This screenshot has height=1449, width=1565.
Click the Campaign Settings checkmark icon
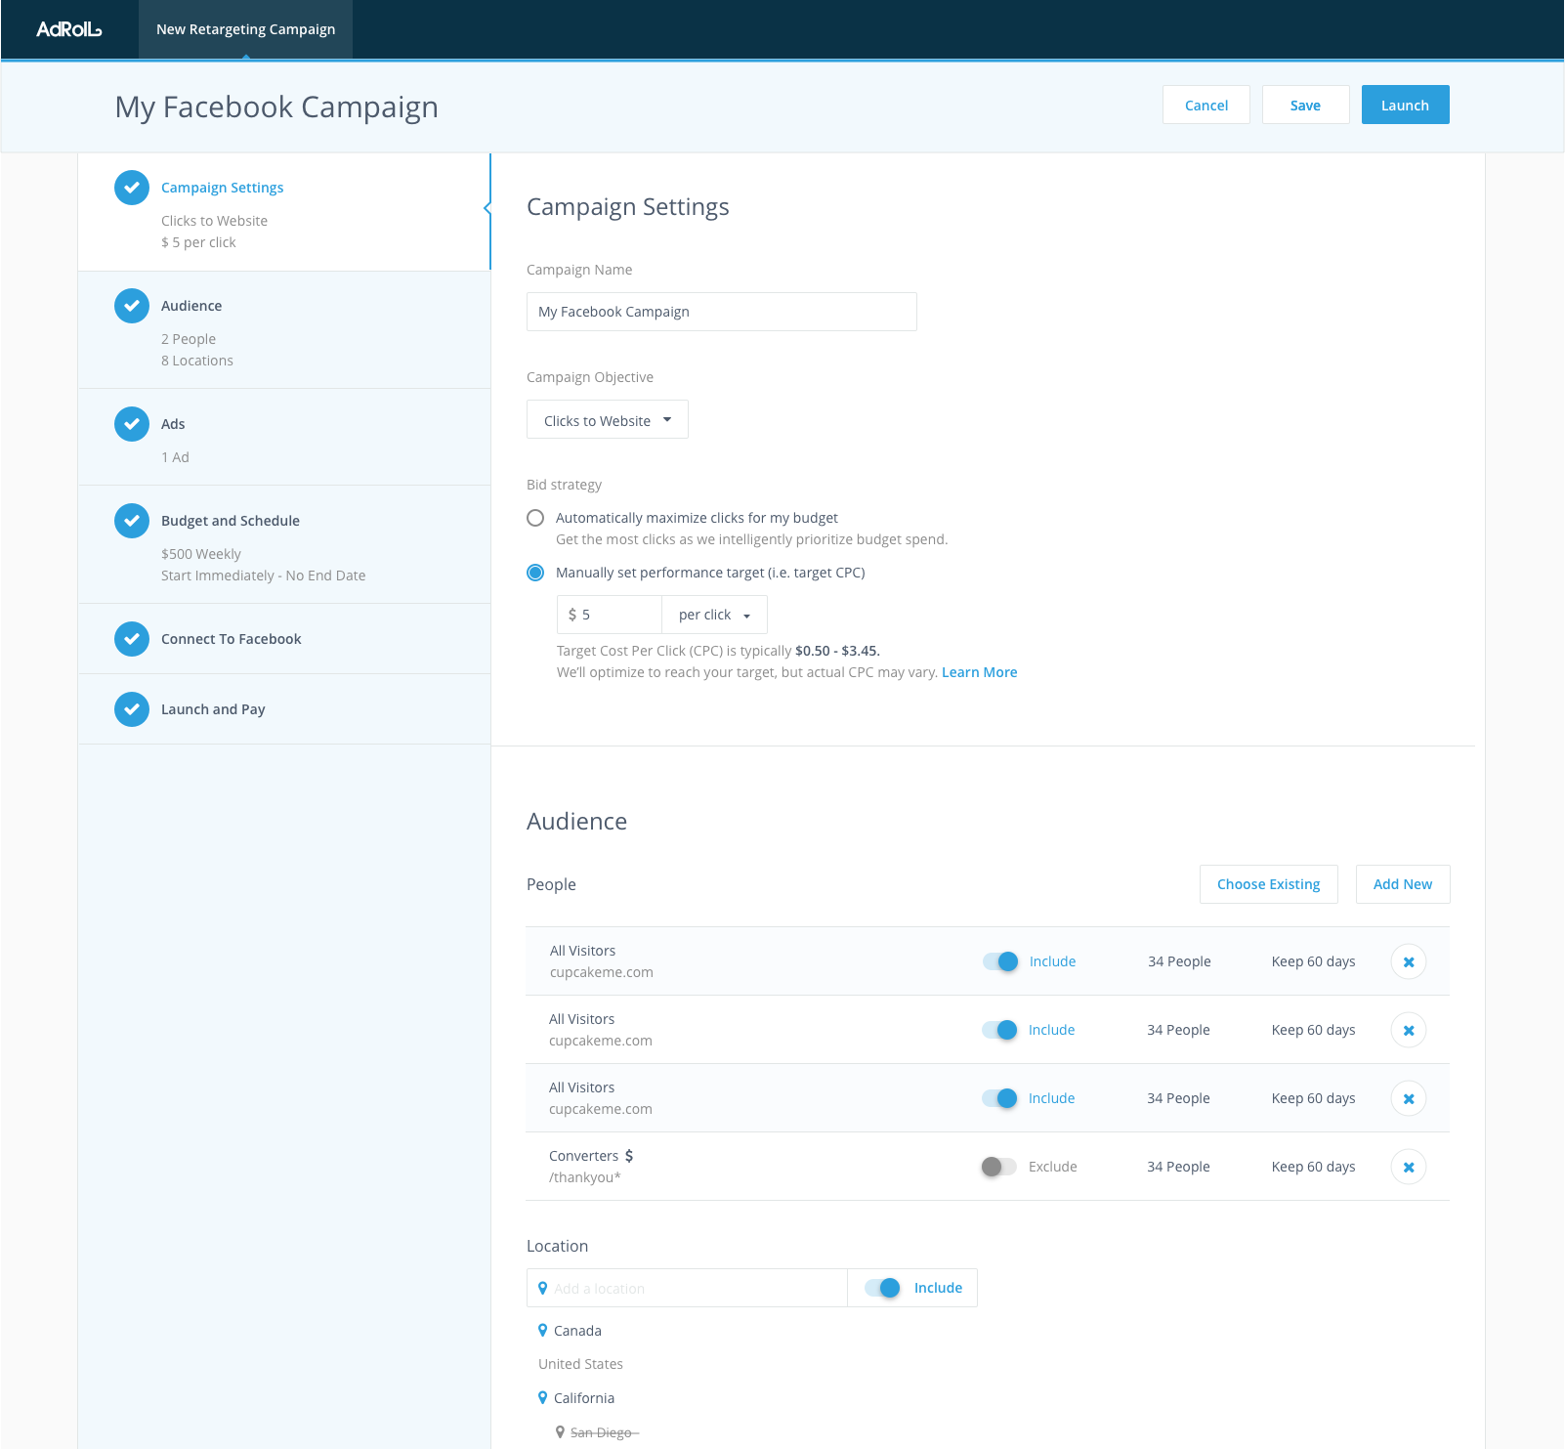coord(132,188)
